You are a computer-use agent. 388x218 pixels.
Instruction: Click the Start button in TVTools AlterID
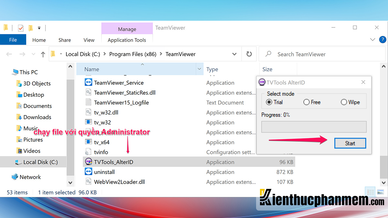(x=350, y=143)
